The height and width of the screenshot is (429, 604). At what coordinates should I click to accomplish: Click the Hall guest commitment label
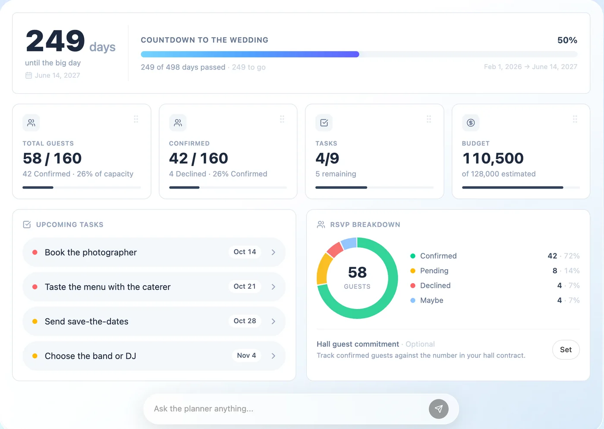tap(358, 344)
